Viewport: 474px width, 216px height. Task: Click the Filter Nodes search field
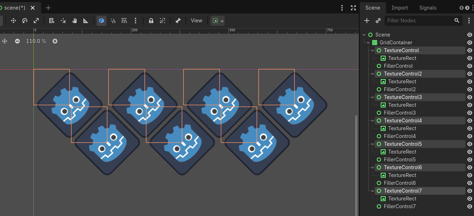[419, 21]
